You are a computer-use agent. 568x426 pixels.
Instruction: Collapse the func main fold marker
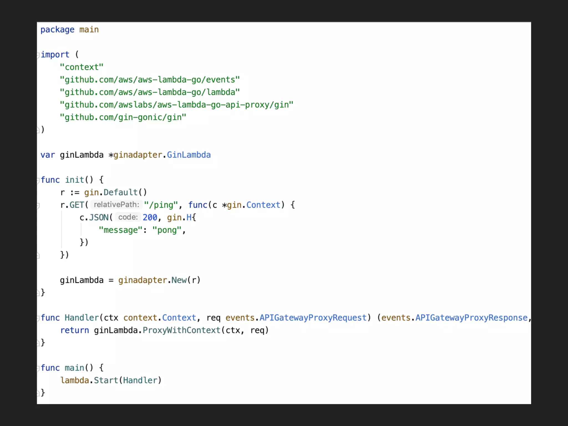[x=38, y=368]
